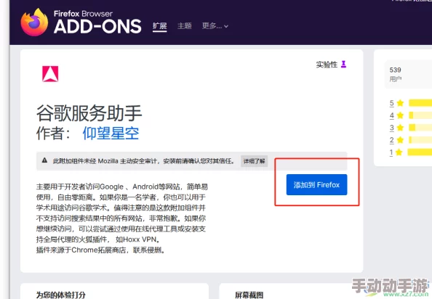This screenshot has height=299, width=432.
Task: Open author link 仰望星空
Action: click(111, 134)
